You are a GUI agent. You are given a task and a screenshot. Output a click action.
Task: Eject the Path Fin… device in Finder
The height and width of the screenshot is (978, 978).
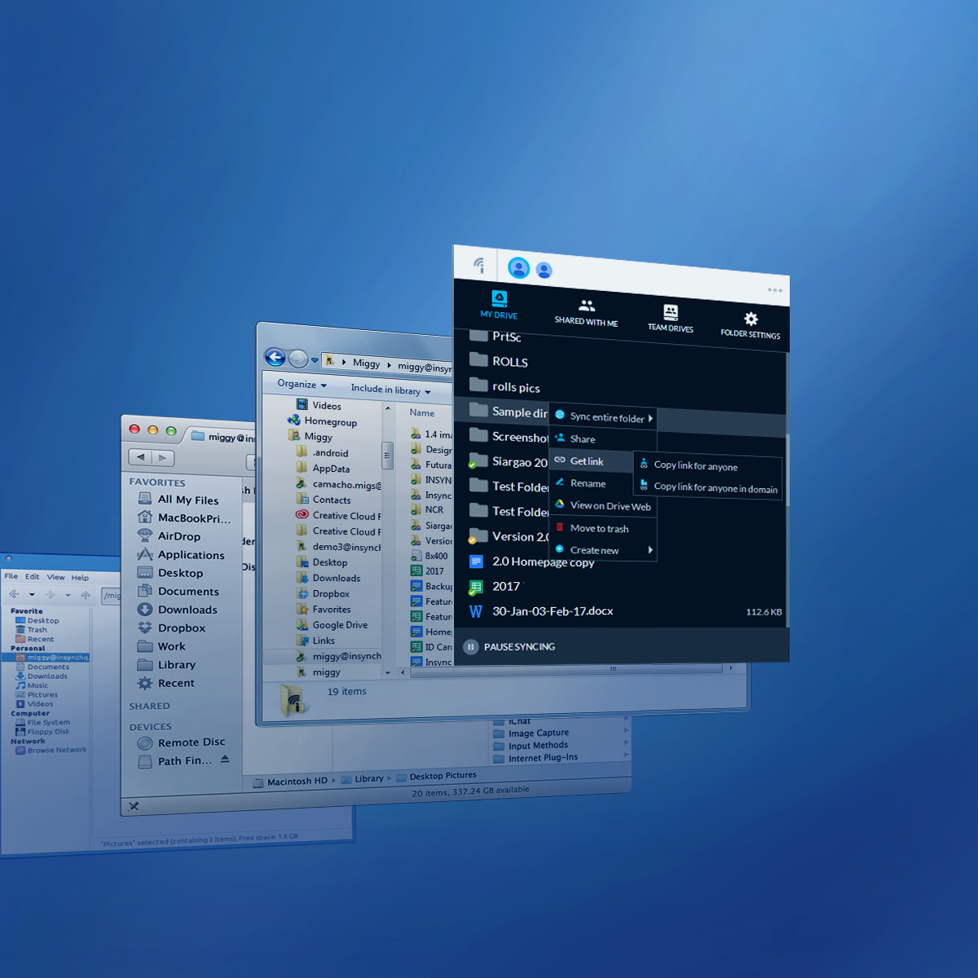point(225,759)
